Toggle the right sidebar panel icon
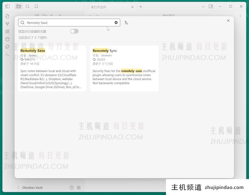Image resolution: width=249 pixels, height=195 pixels. 211,6
